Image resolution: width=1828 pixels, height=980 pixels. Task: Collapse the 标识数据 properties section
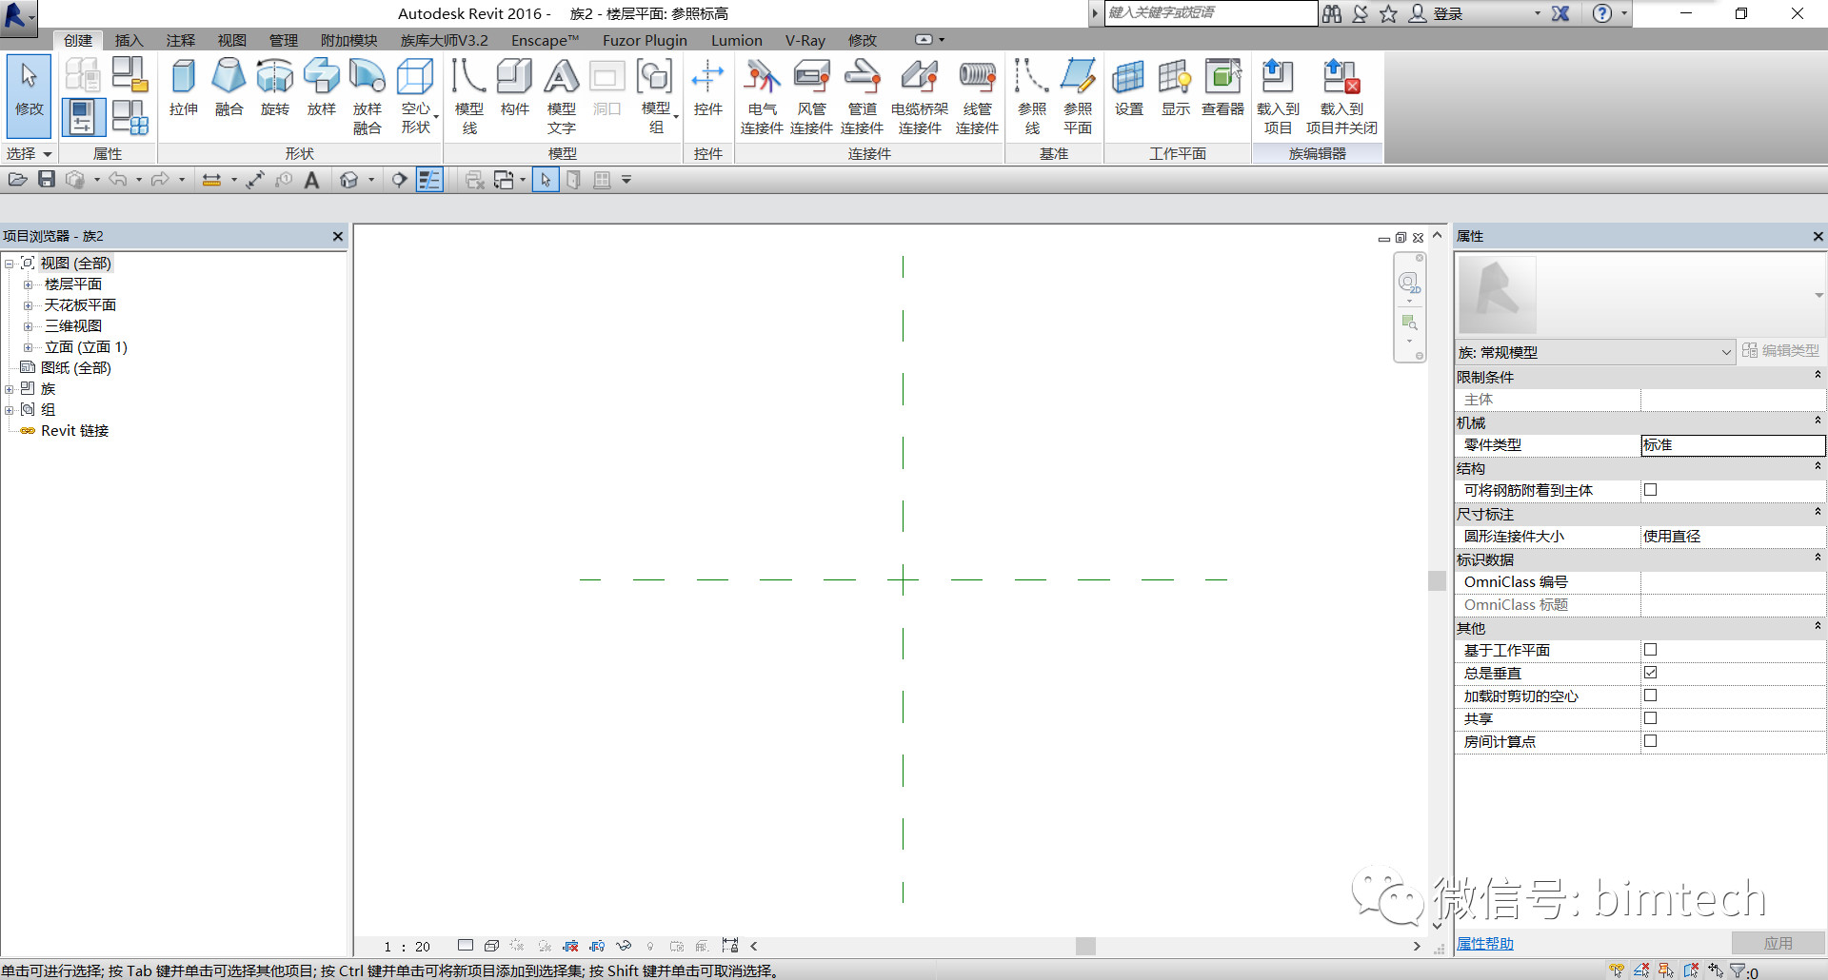click(x=1818, y=559)
